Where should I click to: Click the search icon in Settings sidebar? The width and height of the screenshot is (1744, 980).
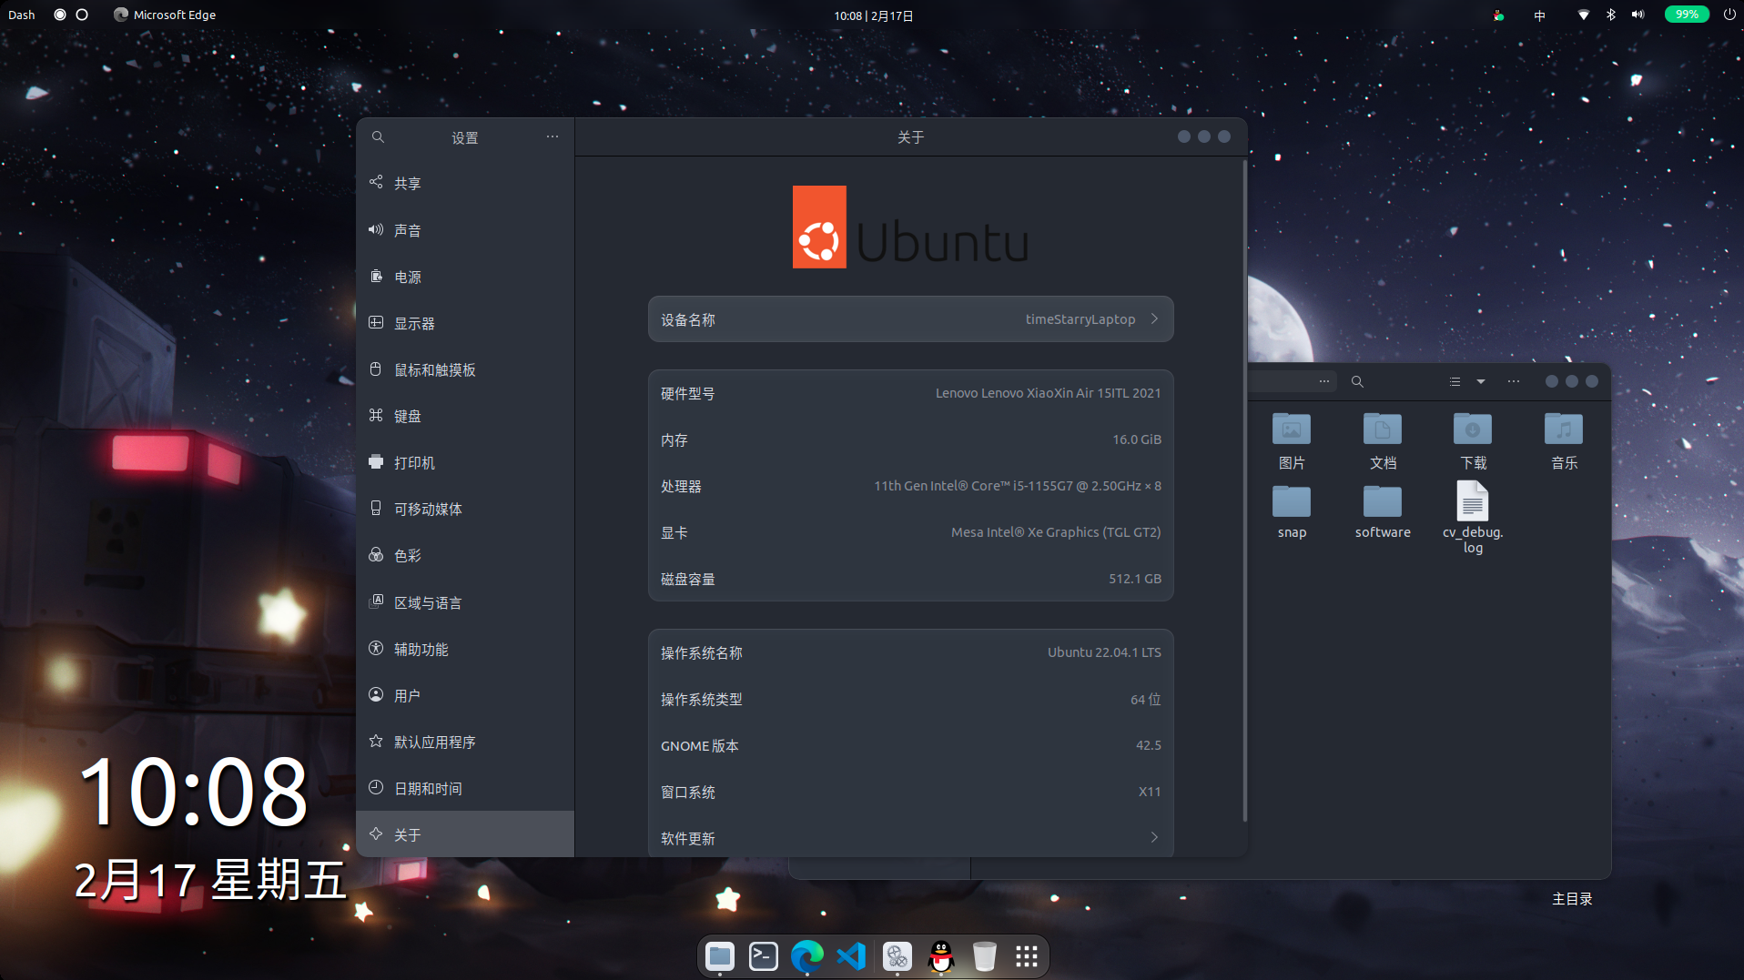point(378,137)
